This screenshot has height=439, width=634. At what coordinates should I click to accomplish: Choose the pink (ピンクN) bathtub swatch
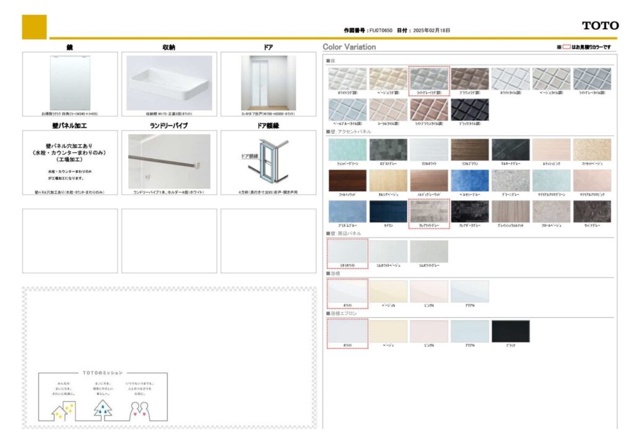(x=428, y=292)
